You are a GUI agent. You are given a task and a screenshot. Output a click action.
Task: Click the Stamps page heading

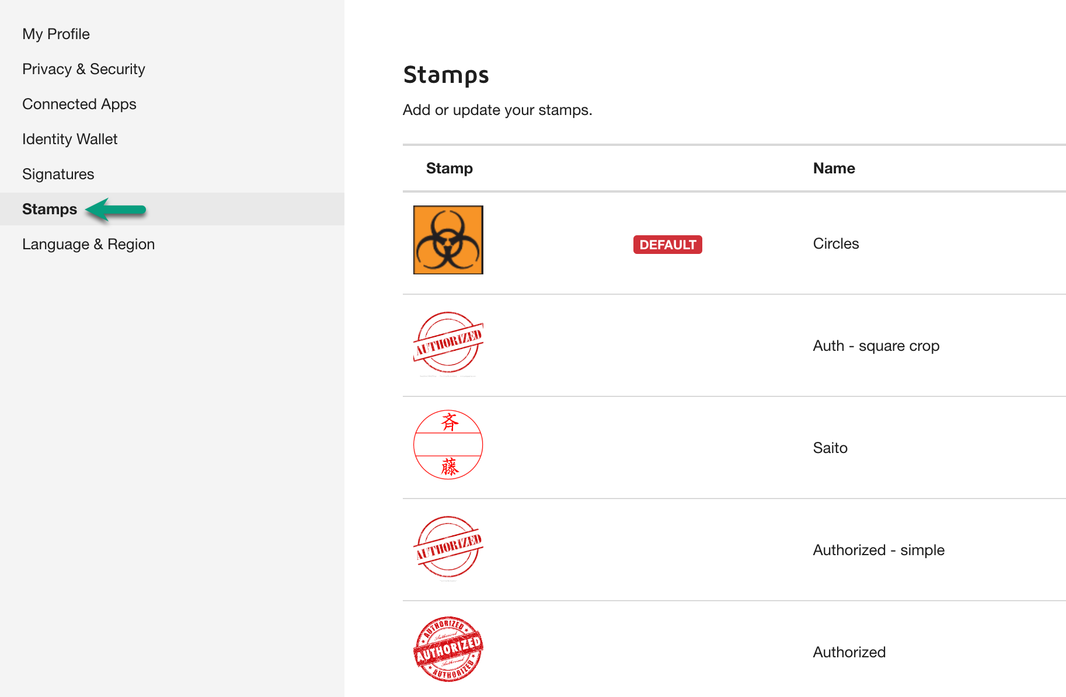click(x=446, y=75)
